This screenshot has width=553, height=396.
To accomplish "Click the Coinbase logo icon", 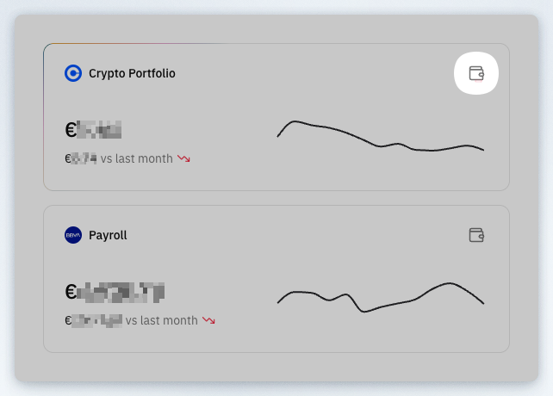I will (73, 73).
